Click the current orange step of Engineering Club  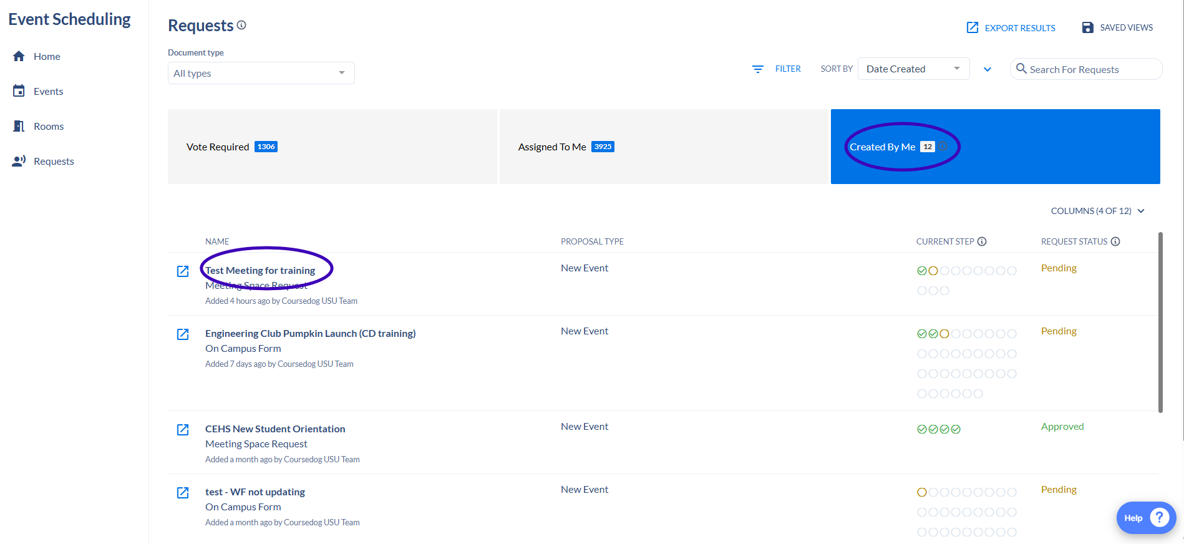point(944,334)
